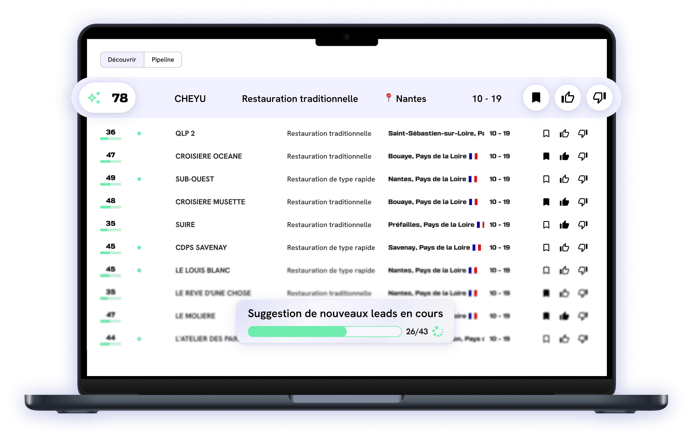Select the Découvrir tab
Image resolution: width=692 pixels, height=438 pixels.
(x=122, y=60)
